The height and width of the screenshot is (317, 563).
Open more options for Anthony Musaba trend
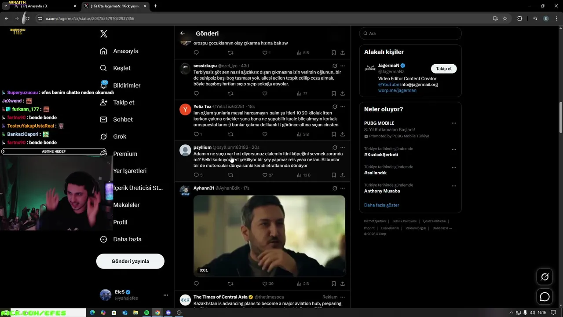tap(454, 186)
